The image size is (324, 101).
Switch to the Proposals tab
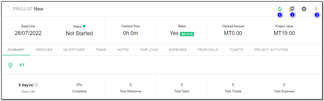(x=208, y=50)
